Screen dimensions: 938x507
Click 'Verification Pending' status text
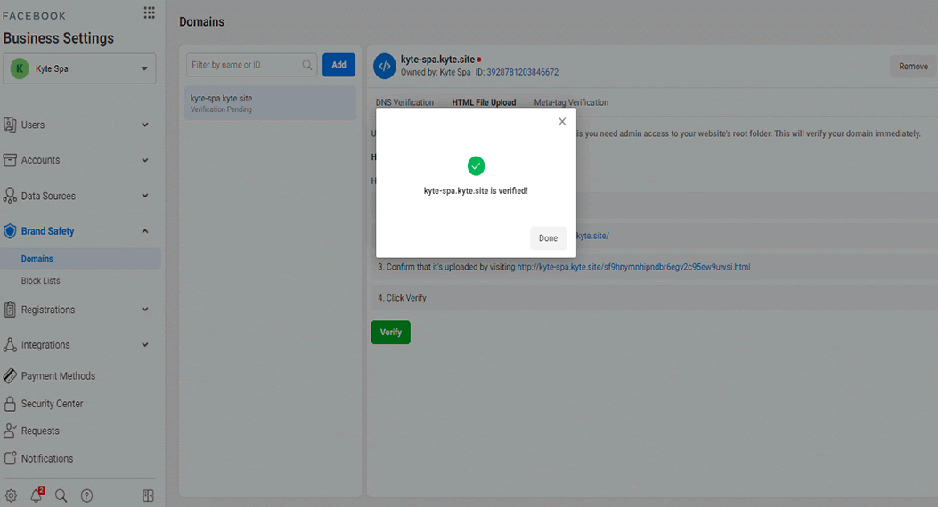(221, 109)
